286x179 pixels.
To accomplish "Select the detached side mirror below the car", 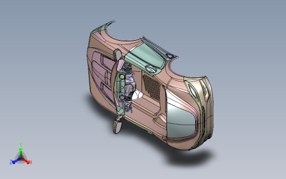I will tap(117, 125).
